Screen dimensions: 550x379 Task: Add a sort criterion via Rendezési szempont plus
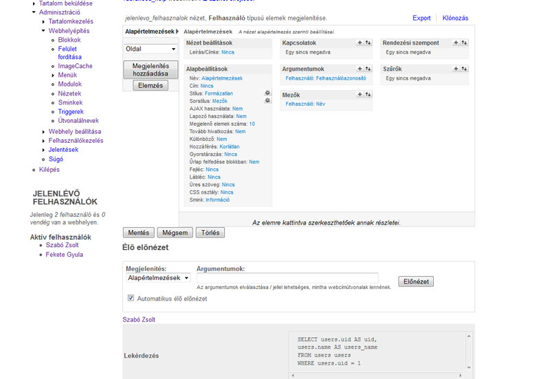(456, 43)
